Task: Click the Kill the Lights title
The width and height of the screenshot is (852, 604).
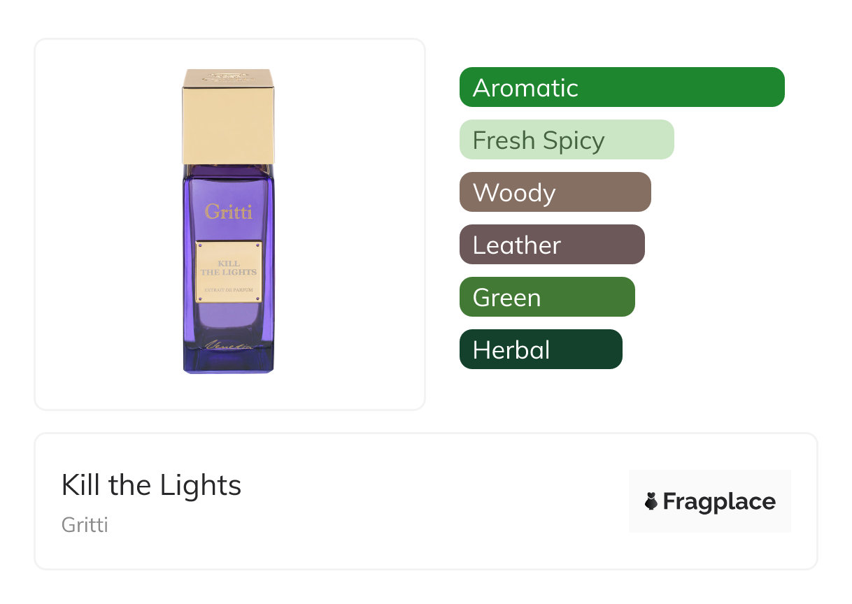Action: coord(151,485)
